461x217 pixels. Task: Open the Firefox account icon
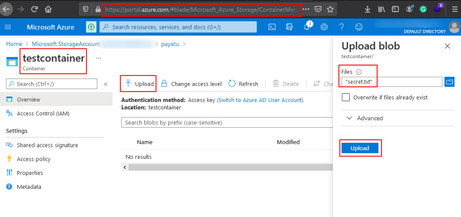point(409,9)
